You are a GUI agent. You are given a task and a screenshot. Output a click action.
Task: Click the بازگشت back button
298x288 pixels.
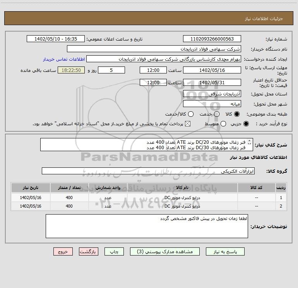(89, 252)
